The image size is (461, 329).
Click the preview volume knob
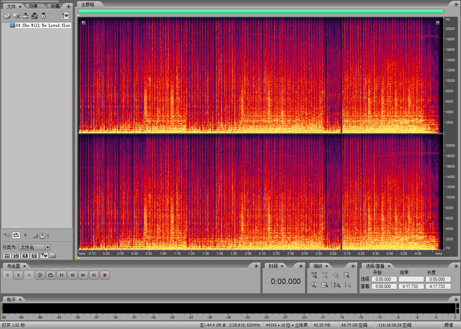point(42,236)
